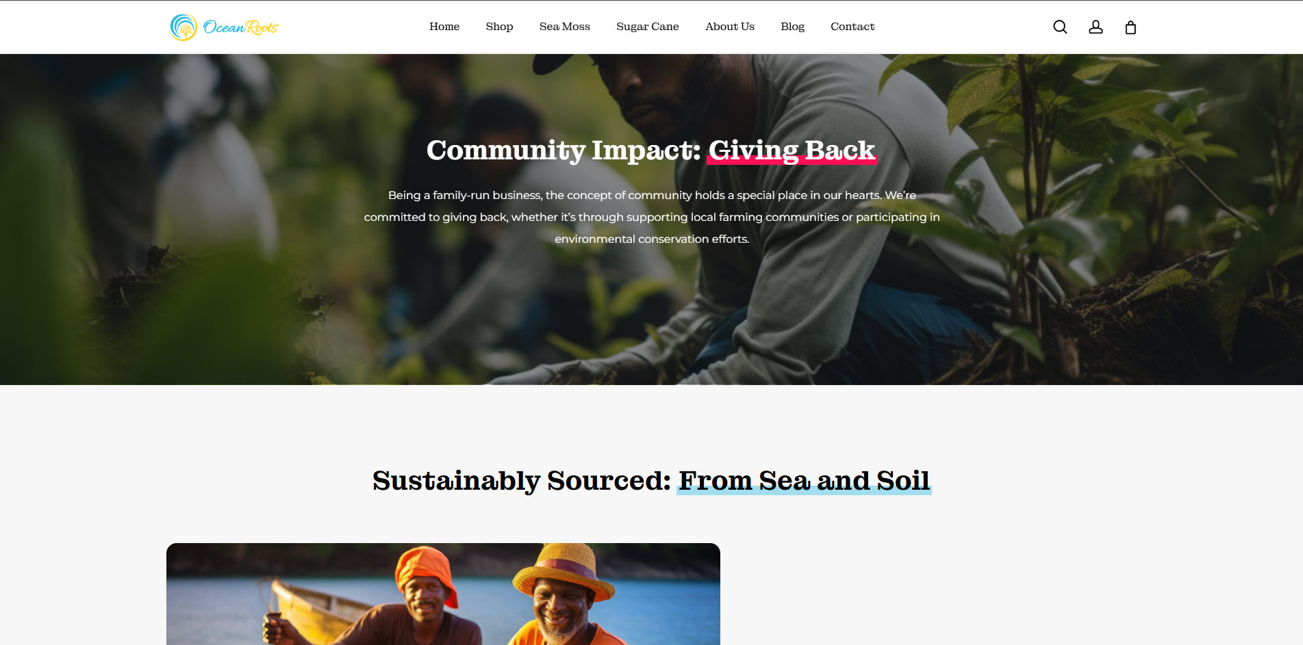Open the Contact page link
The image size is (1303, 645).
pyautogui.click(x=852, y=27)
